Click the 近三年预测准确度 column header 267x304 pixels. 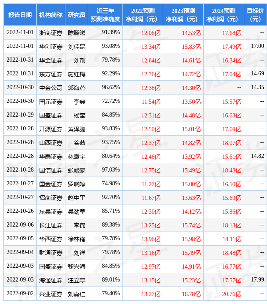click(105, 15)
